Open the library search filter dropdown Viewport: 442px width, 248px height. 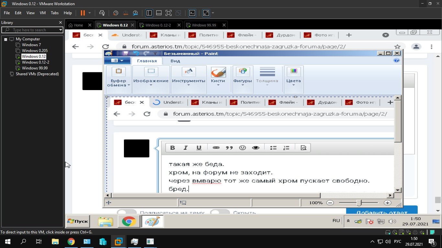coord(60,30)
